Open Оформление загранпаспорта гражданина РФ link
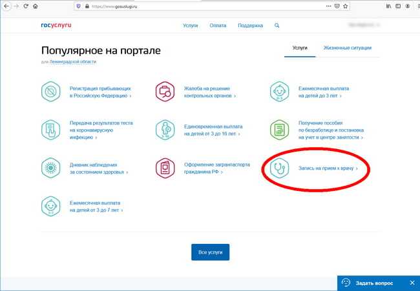 [217, 168]
